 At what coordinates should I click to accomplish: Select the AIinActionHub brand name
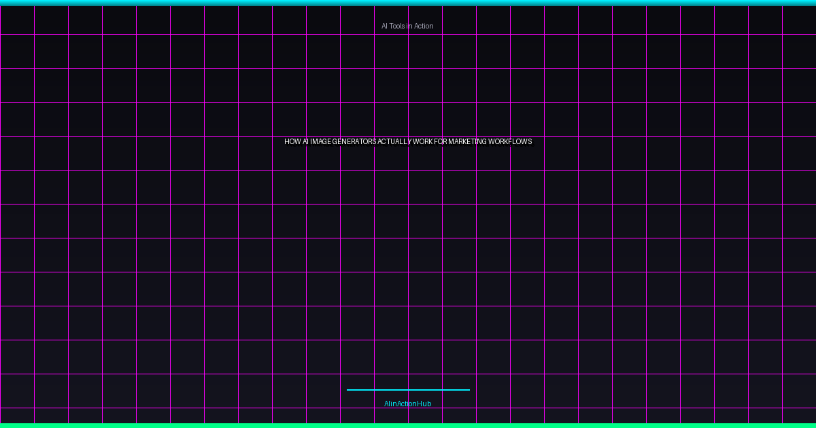click(407, 404)
